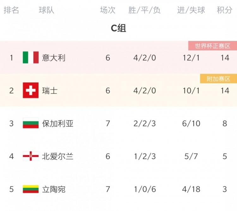Select the 北爱尔兰 team name
This screenshot has height=211, width=237.
[58, 156]
